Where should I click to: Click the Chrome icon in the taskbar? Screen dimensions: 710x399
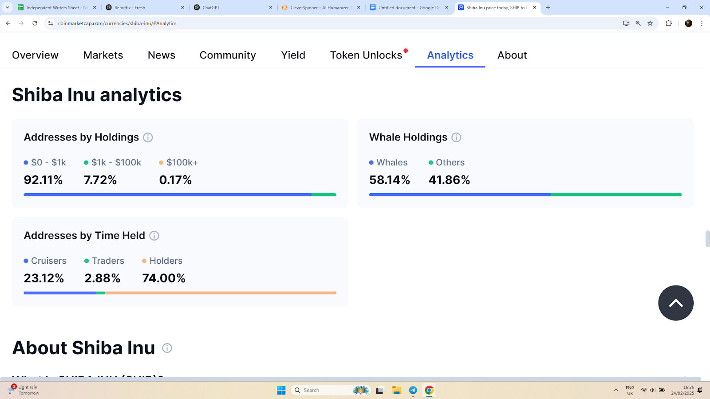pyautogui.click(x=429, y=390)
